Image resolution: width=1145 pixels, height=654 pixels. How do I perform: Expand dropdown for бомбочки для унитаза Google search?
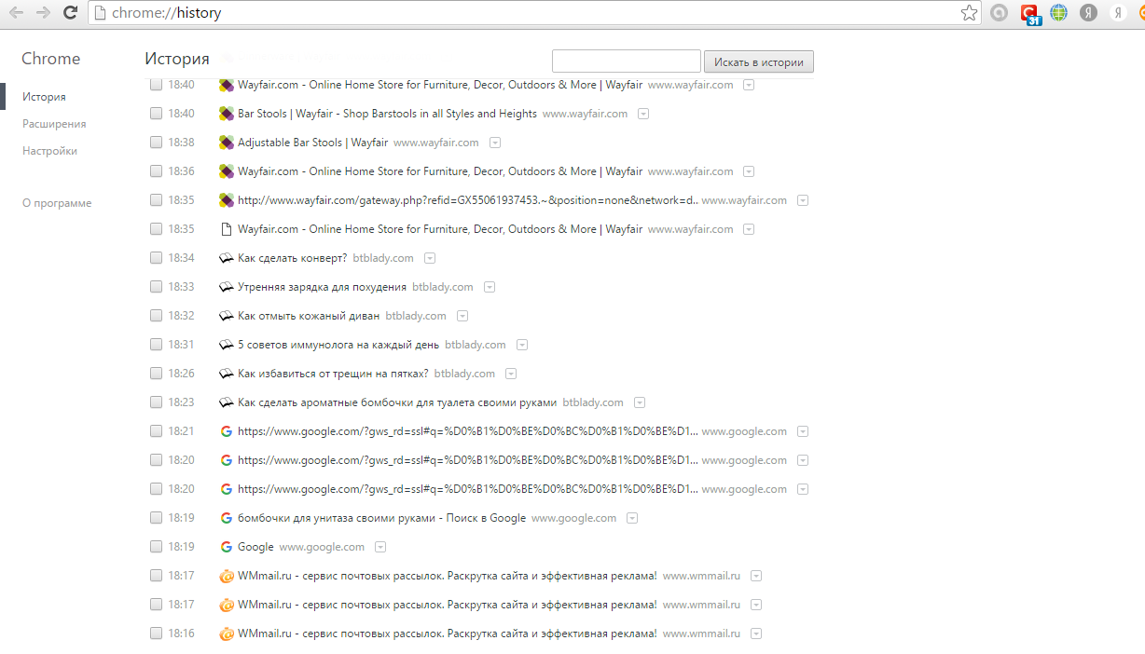point(632,518)
